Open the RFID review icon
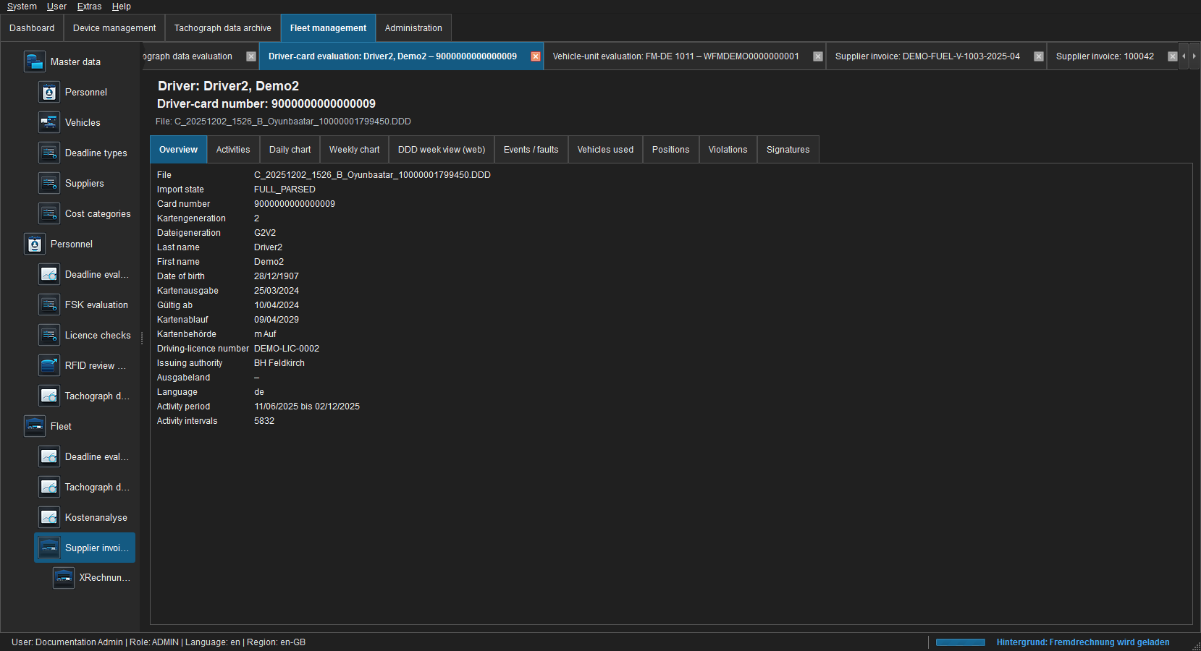 49,366
